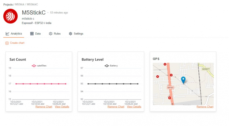Image resolution: width=229 pixels, height=126 pixels.
Task: Click the Create chart link
Action: 17,43
